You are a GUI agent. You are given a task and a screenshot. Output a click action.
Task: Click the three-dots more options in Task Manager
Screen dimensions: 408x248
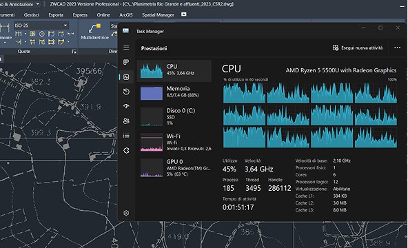click(398, 48)
